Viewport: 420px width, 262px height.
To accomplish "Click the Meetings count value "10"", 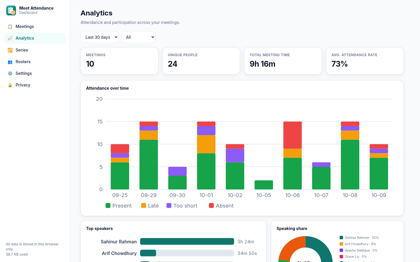I will [x=90, y=64].
